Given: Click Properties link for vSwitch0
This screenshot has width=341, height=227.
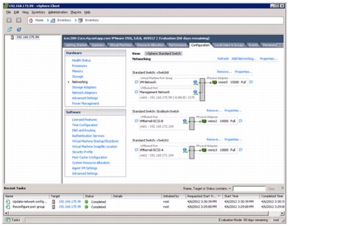Looking at the screenshot, I should (x=243, y=72).
